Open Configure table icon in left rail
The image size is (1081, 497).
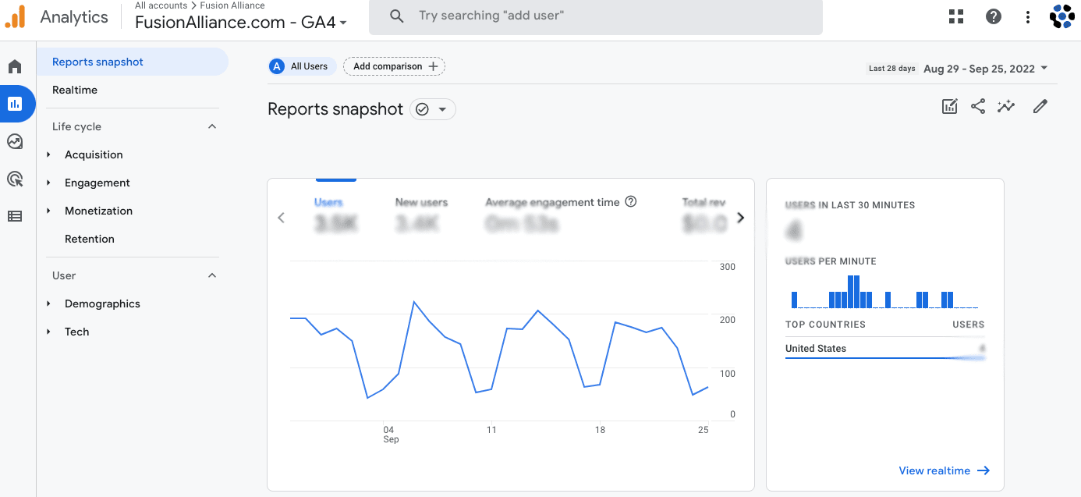(15, 216)
